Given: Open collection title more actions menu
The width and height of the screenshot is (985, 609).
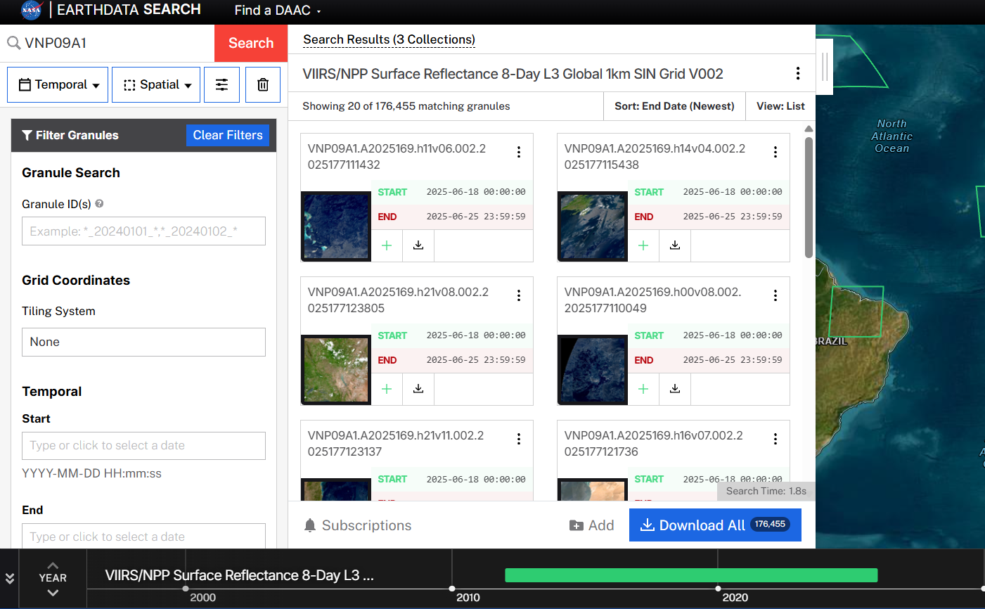Looking at the screenshot, I should click(798, 73).
